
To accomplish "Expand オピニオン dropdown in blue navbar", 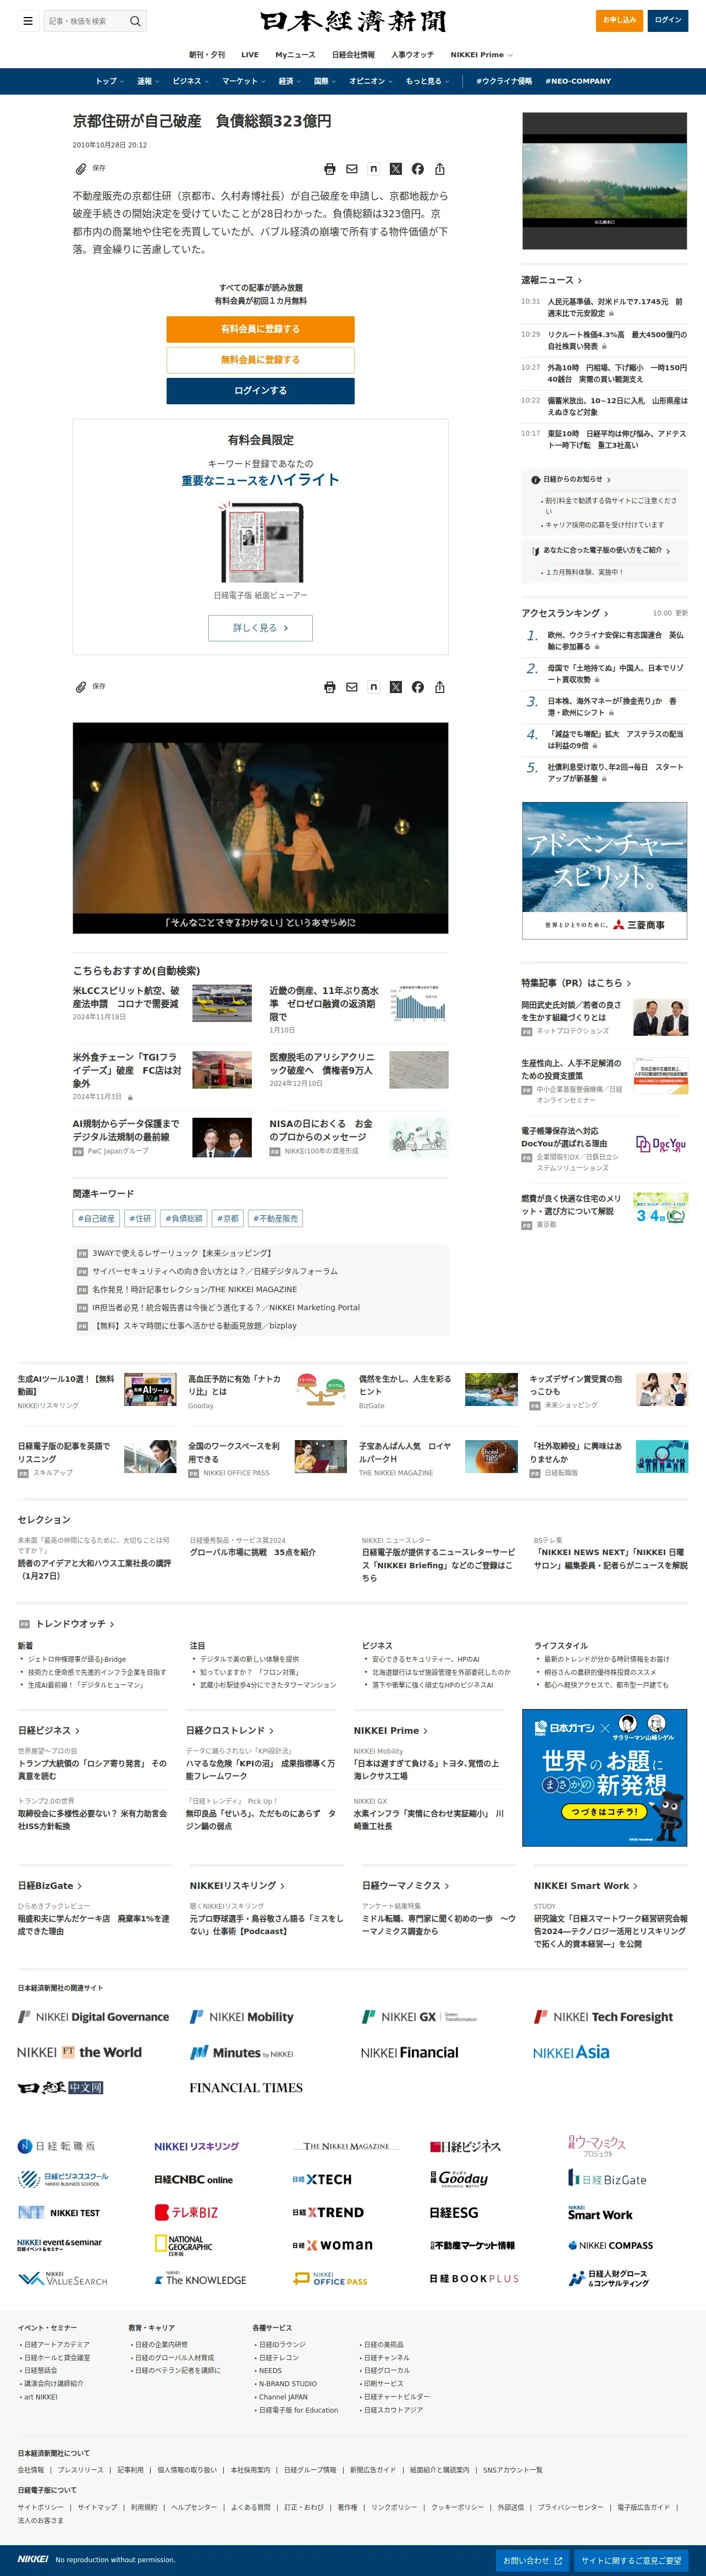I will pos(370,81).
